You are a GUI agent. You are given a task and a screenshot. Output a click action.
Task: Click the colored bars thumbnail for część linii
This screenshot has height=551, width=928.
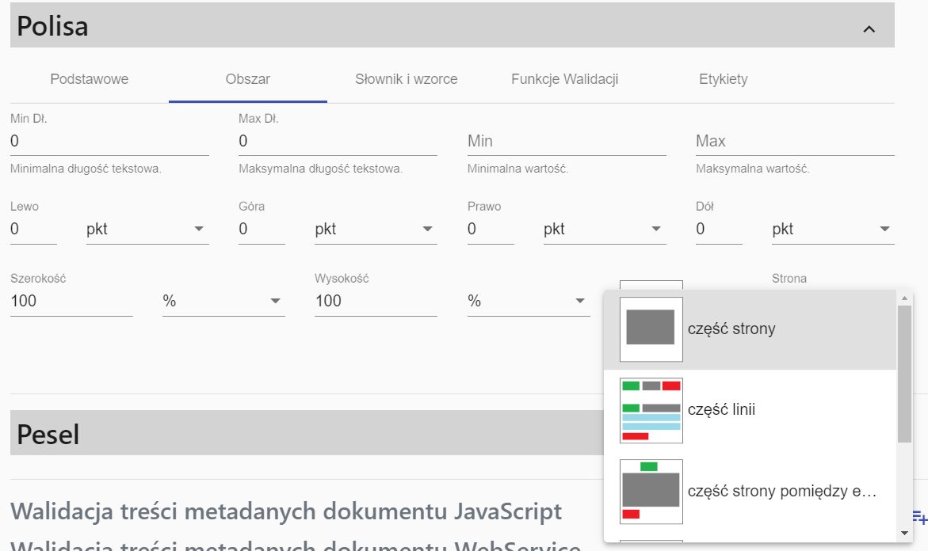click(650, 409)
